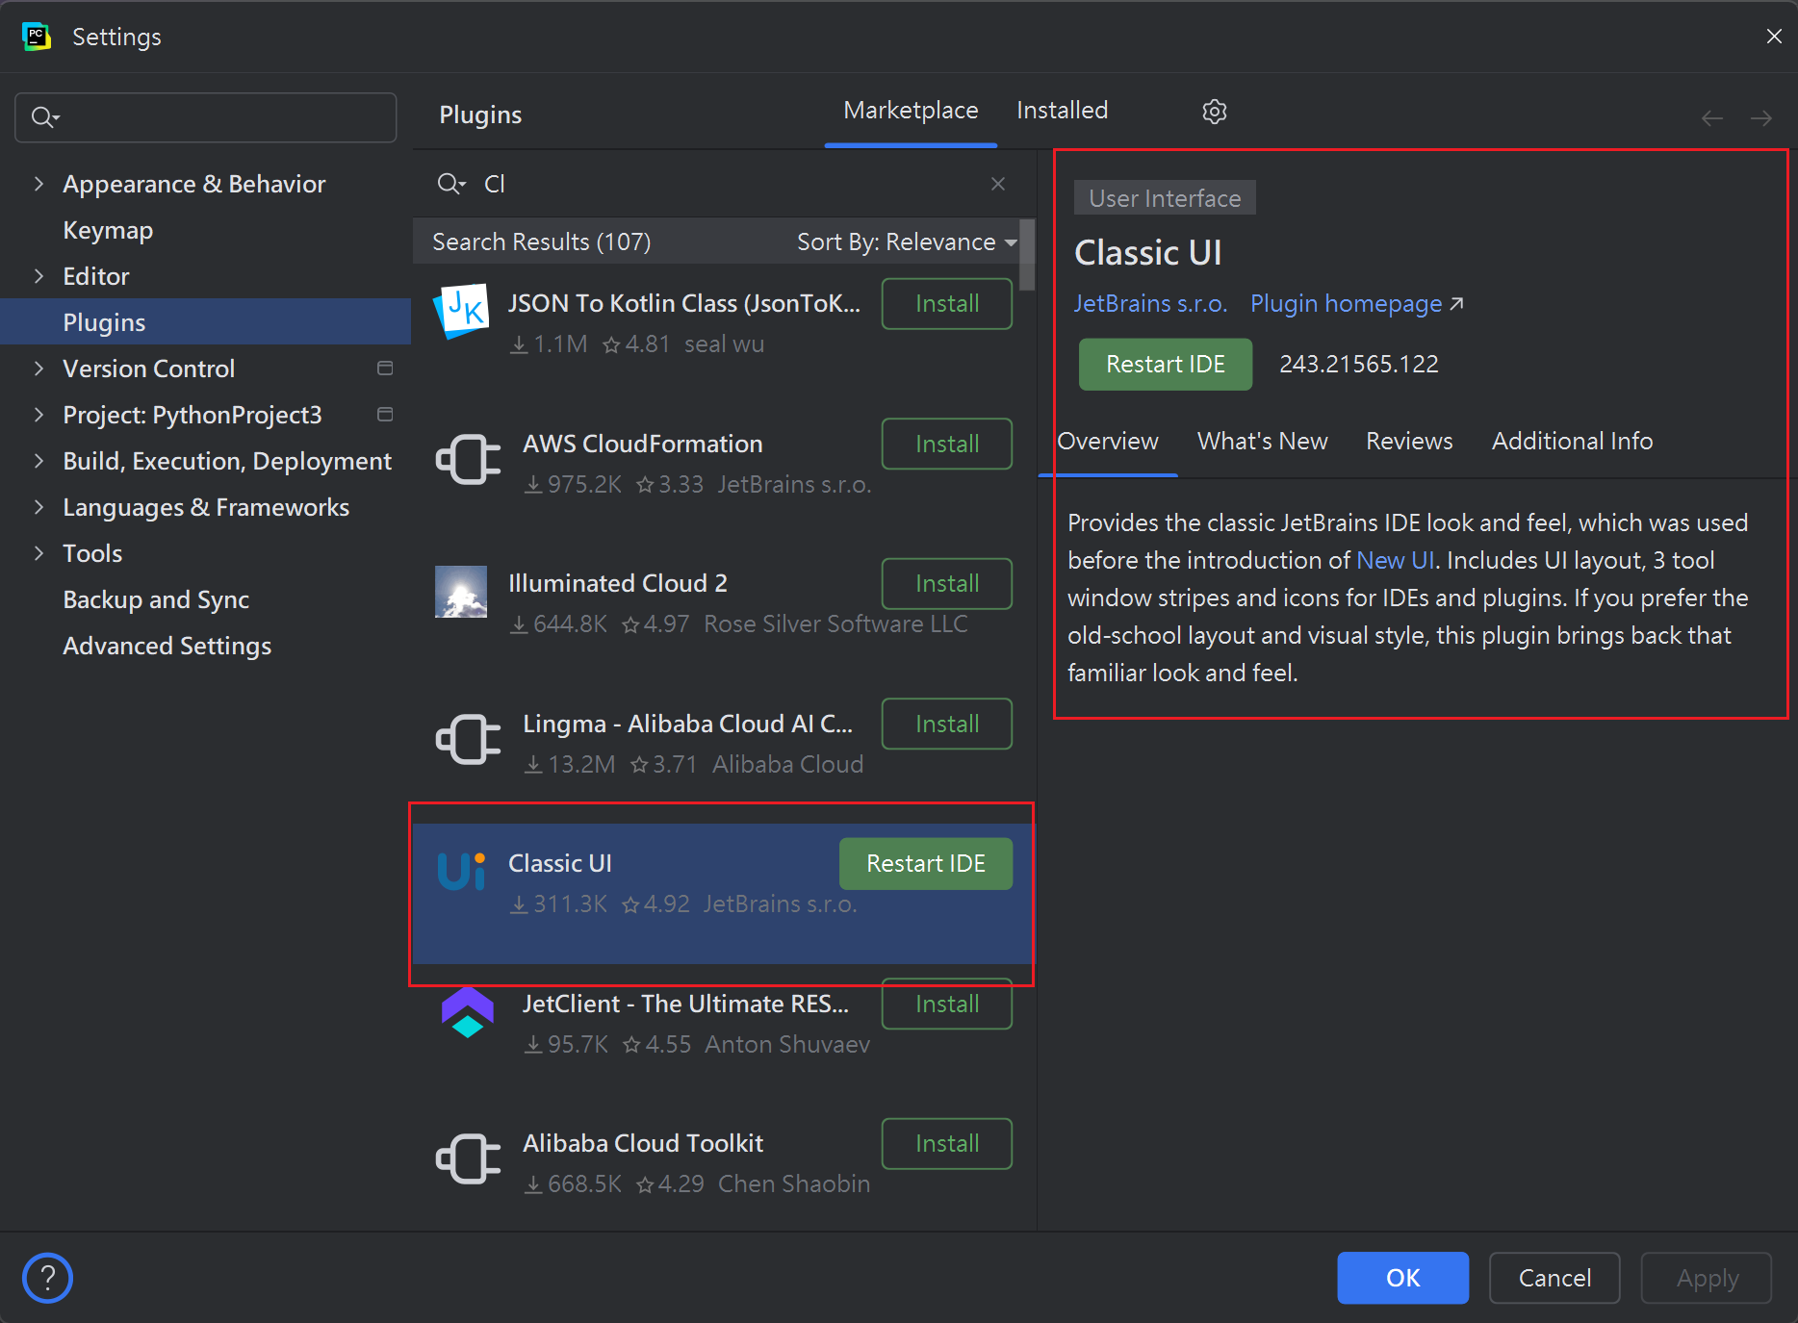Click the plugin search magnifier icon
Viewport: 1798px width, 1323px height.
click(x=450, y=184)
